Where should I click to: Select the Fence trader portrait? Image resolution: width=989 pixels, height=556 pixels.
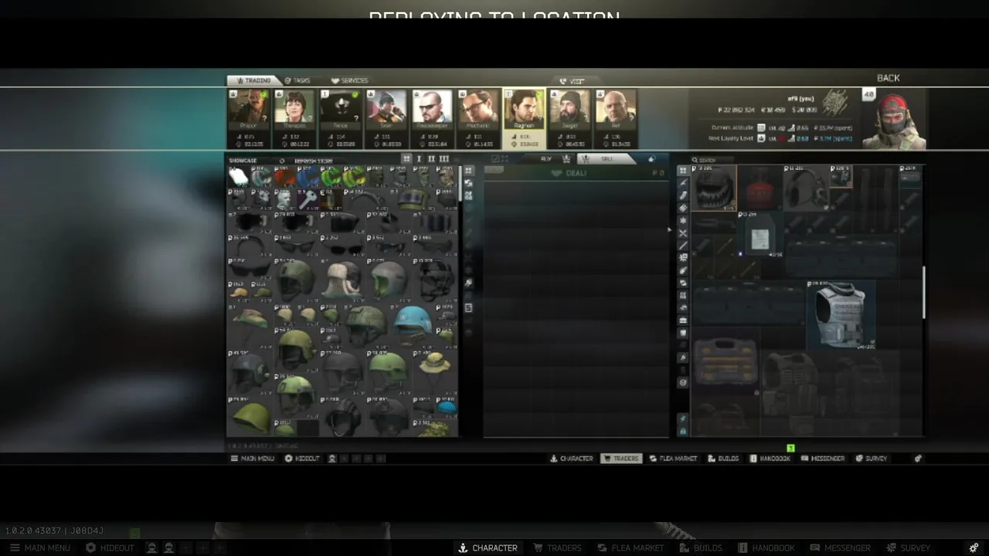pos(340,109)
